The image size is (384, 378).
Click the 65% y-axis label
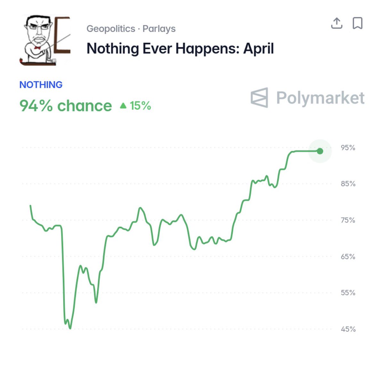click(348, 256)
